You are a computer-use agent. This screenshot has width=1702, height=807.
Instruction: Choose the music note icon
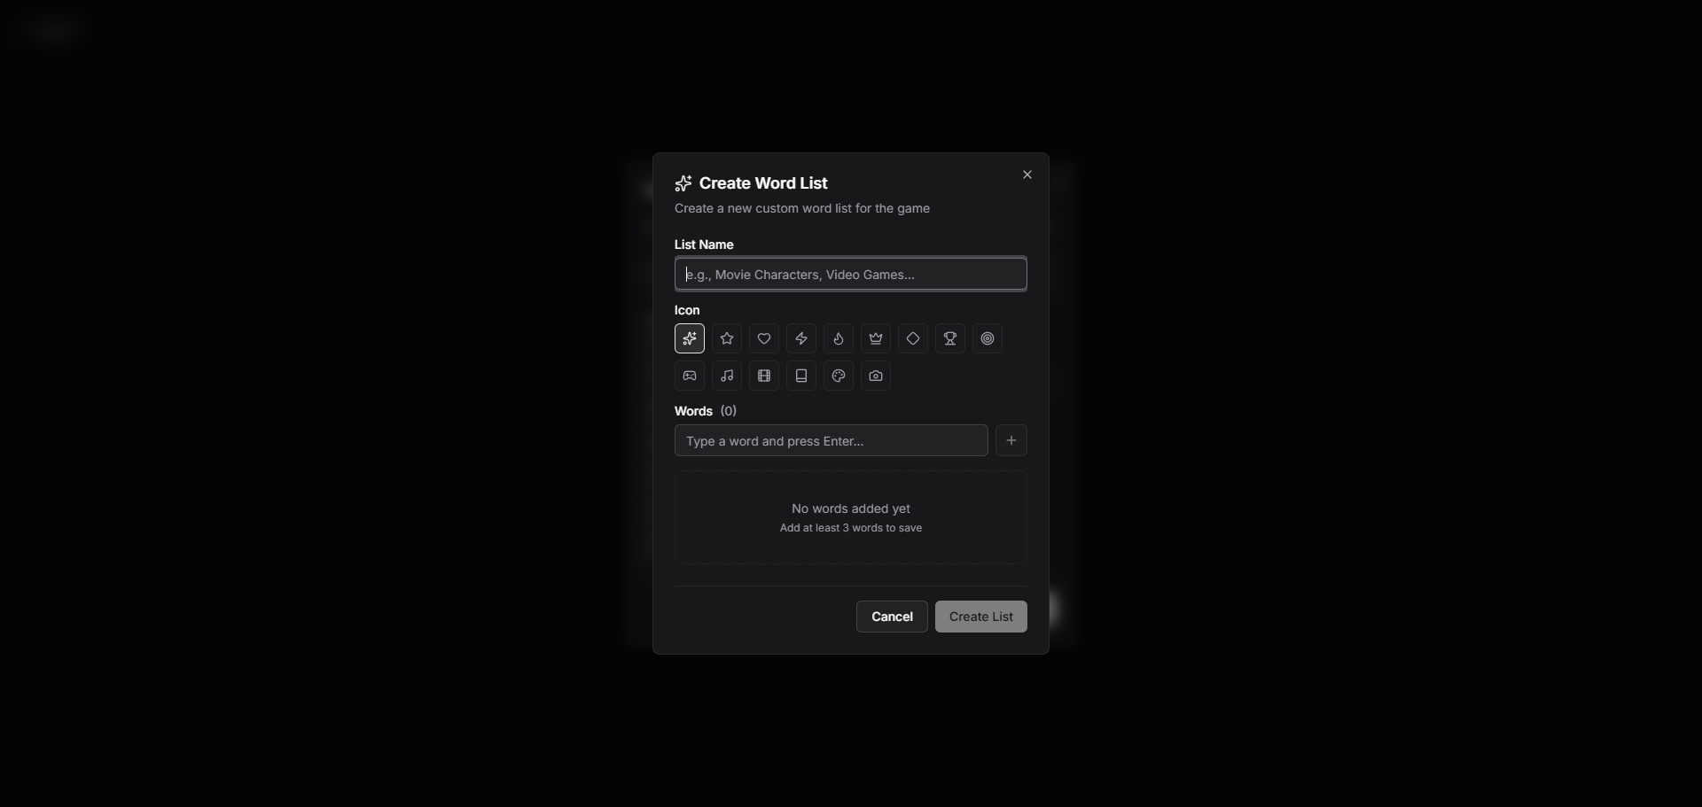pyautogui.click(x=727, y=376)
